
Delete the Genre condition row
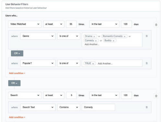[x=147, y=36]
